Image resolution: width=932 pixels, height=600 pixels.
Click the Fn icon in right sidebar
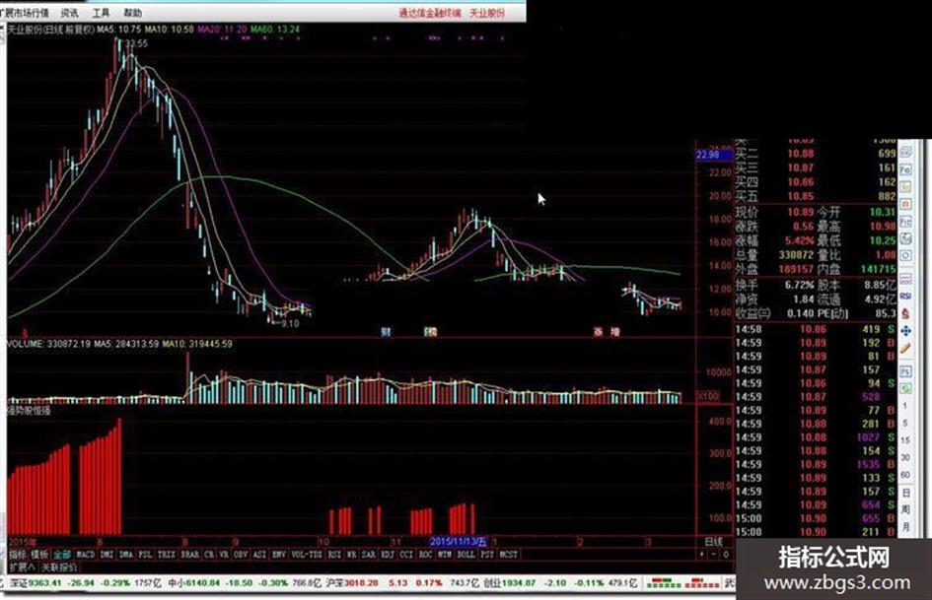pyautogui.click(x=905, y=222)
